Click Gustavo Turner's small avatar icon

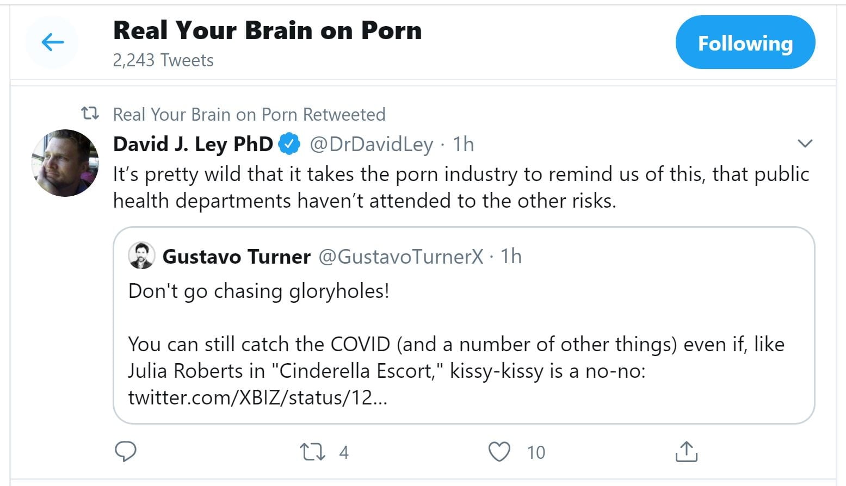click(141, 256)
